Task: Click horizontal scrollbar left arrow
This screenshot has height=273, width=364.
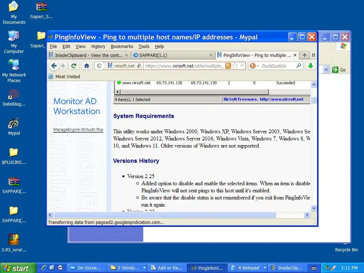Action: (50, 215)
